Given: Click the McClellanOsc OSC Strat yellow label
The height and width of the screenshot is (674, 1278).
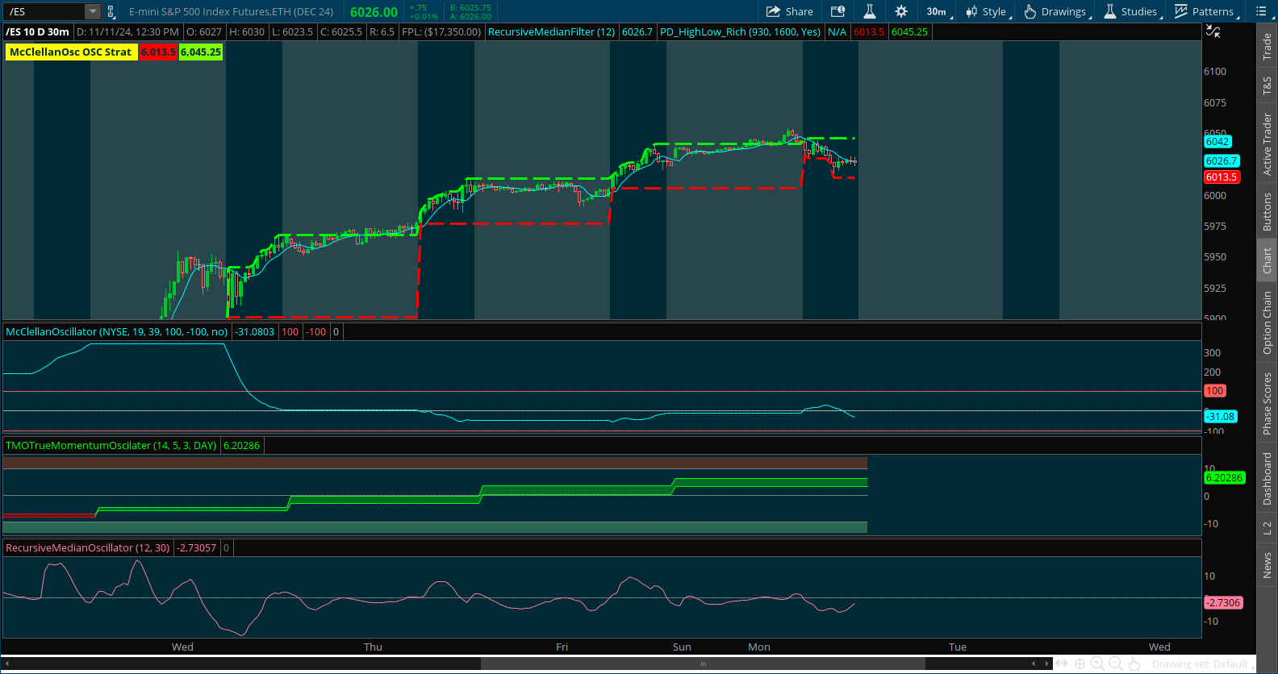Looking at the screenshot, I should [x=71, y=52].
